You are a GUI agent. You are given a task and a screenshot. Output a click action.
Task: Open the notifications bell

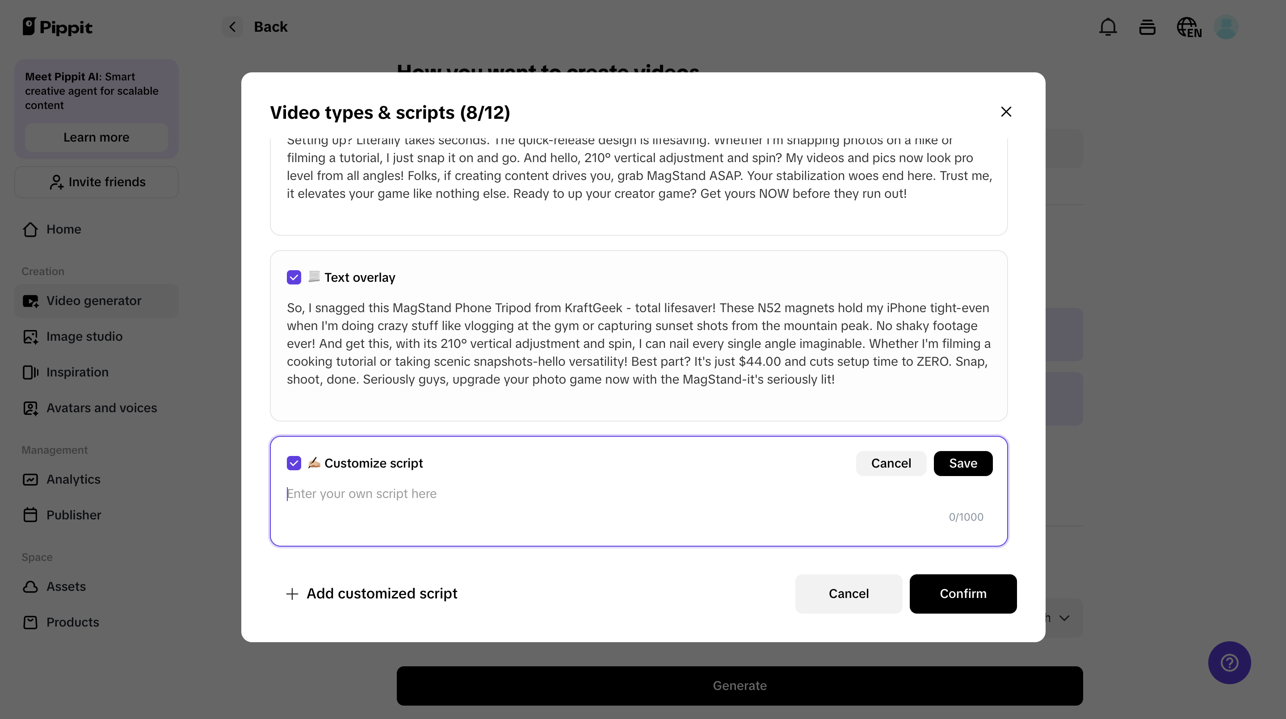[1108, 27]
